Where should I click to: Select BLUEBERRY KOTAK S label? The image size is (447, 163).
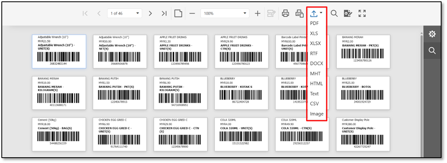242,93
